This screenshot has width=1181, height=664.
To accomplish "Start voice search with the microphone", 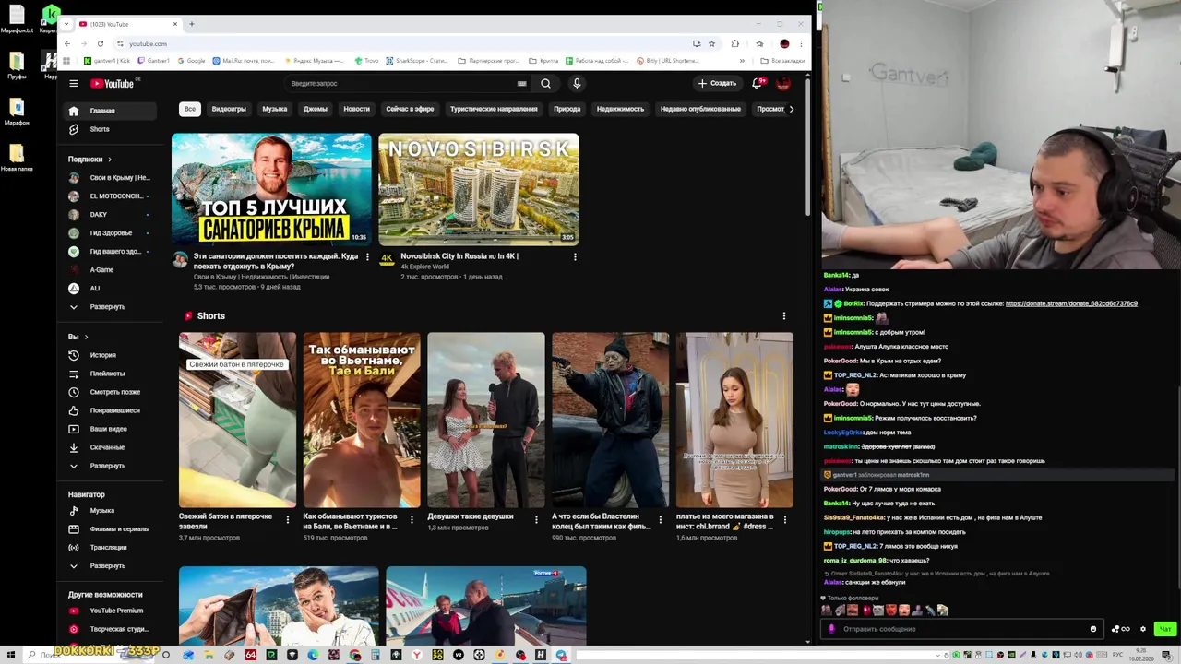I will pos(577,83).
